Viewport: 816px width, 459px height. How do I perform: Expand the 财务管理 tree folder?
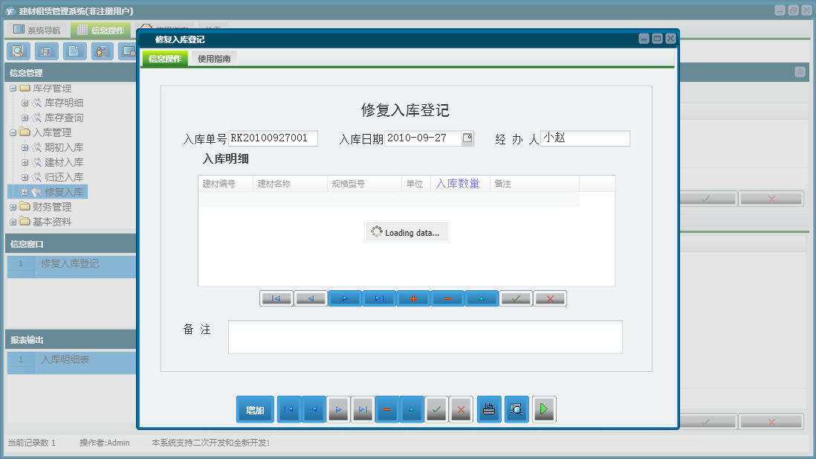[x=13, y=207]
